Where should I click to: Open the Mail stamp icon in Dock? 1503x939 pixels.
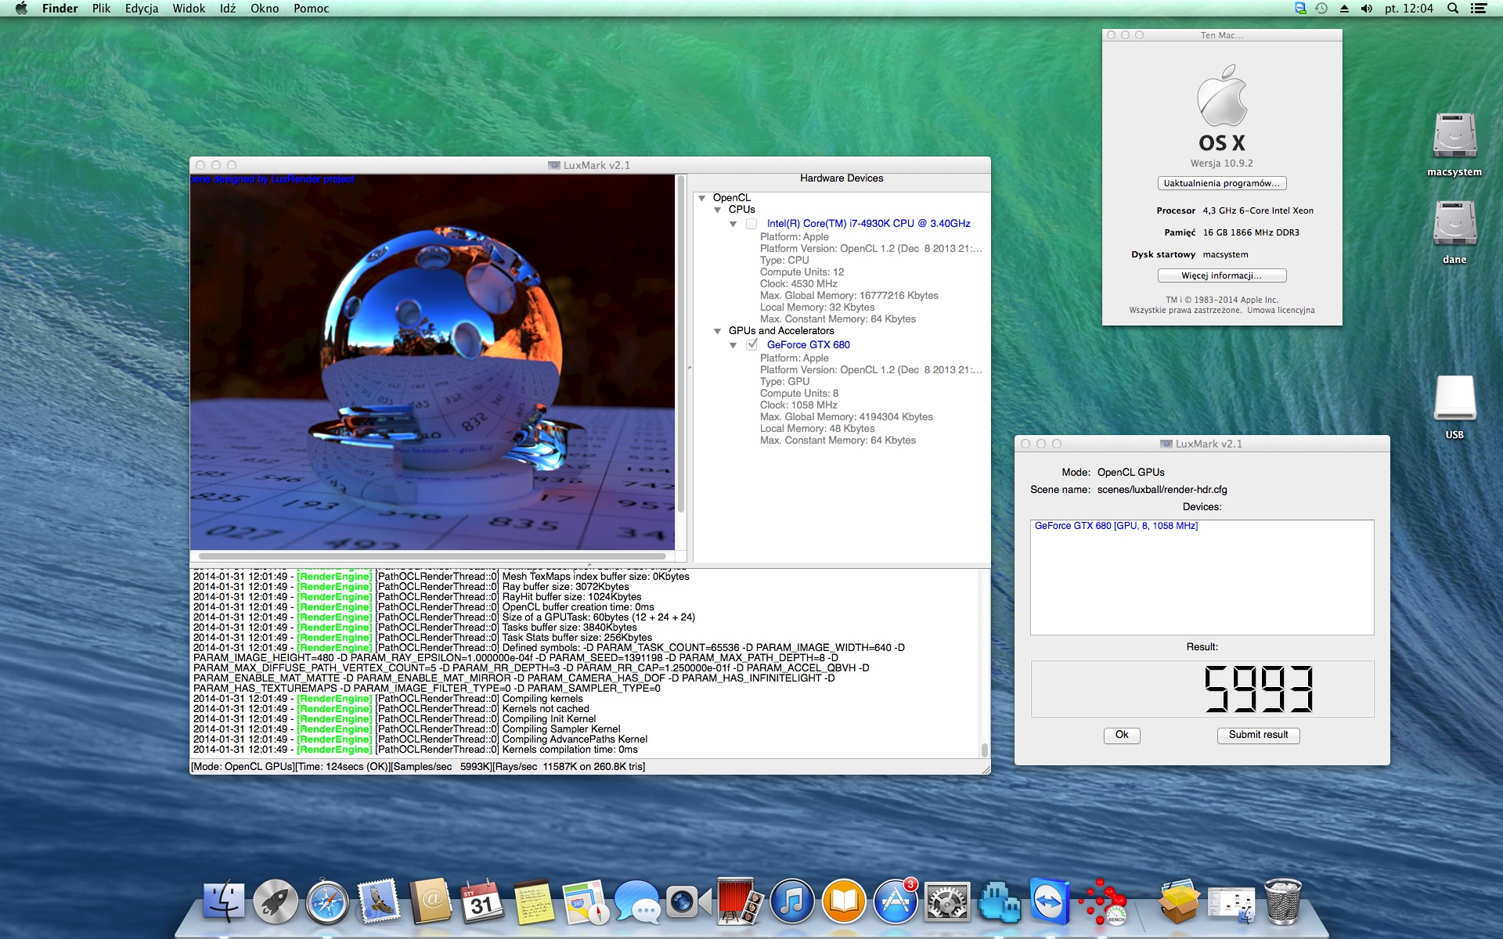point(379,902)
